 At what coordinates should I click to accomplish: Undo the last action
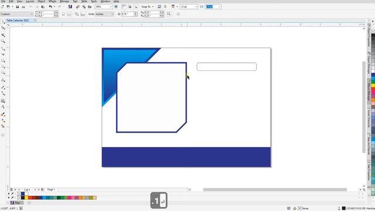coord(50,6)
